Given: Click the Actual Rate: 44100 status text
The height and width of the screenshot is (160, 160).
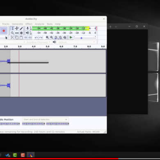Looking at the screenshot, I should (88, 132).
